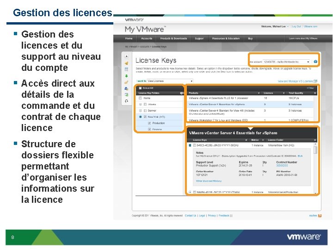Open Resources & Education menu
The height and width of the screenshot is (250, 333).
click(226, 38)
